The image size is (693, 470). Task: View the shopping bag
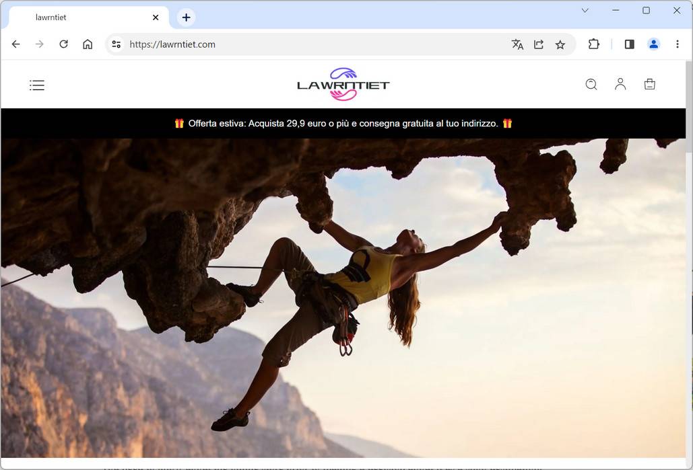[649, 84]
